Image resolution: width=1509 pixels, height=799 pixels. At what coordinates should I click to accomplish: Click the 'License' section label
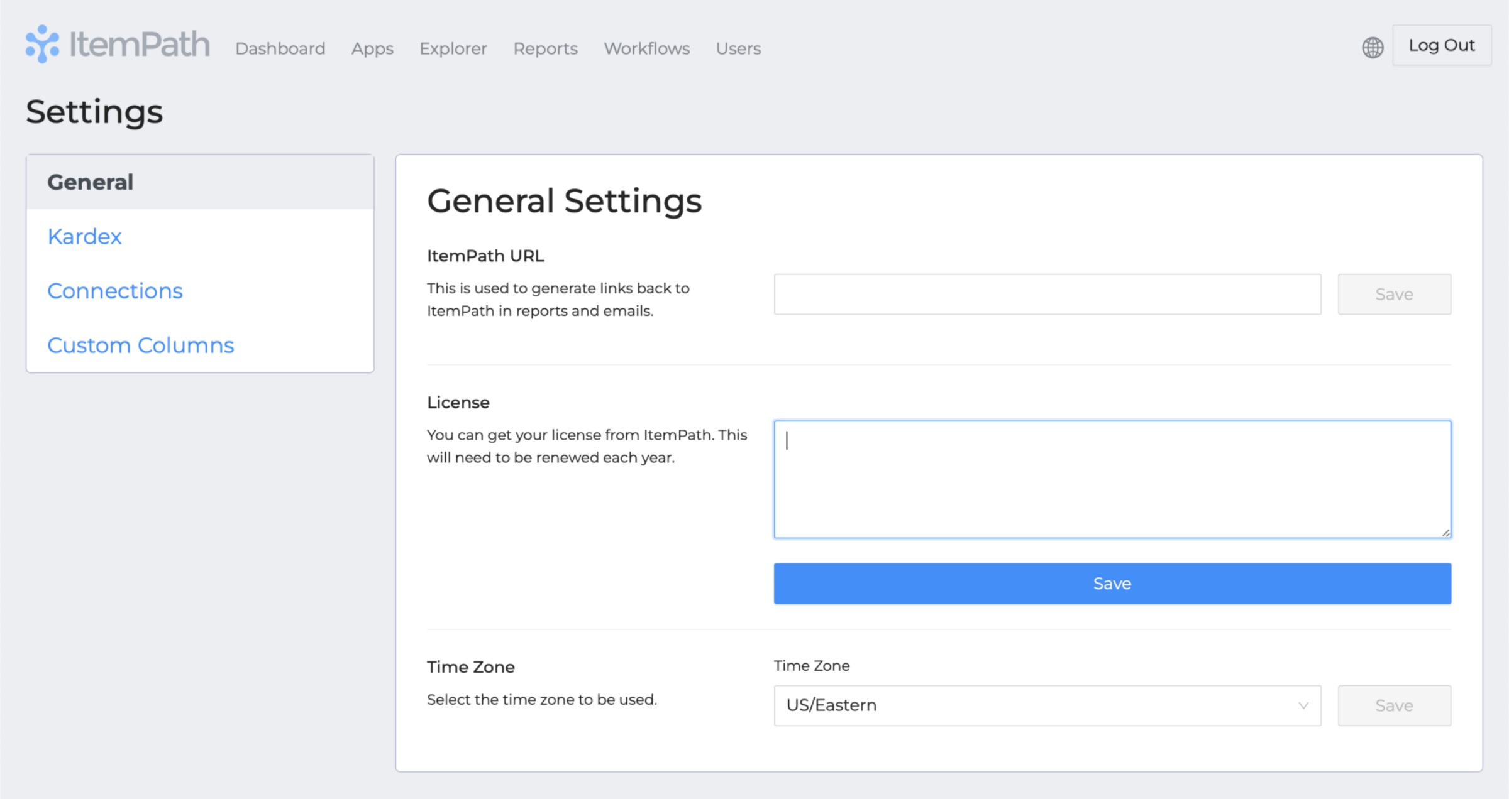point(458,403)
